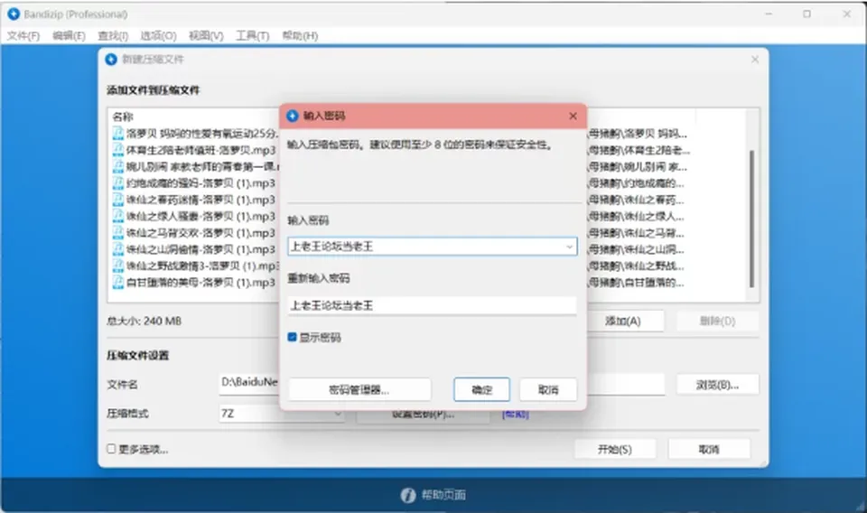Open the File(F) menu
Screen dimensions: 867x513
pyautogui.click(x=23, y=36)
